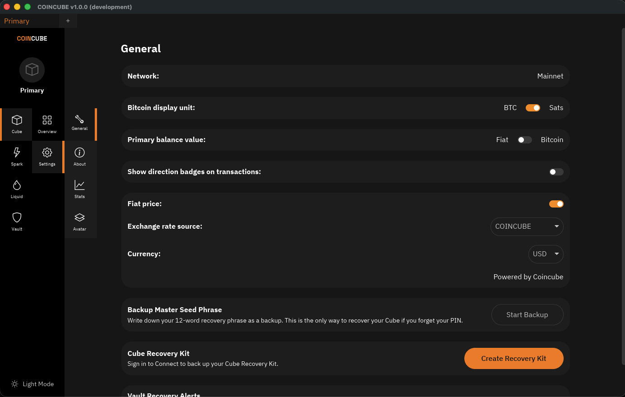This screenshot has height=397, width=625.
Task: Open the Vault shield section
Action: pos(17,222)
